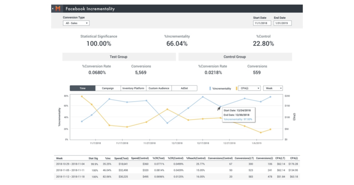Click the %Incrementality 66.04% value
Viewport: 354px width, 185px height.
pyautogui.click(x=177, y=44)
